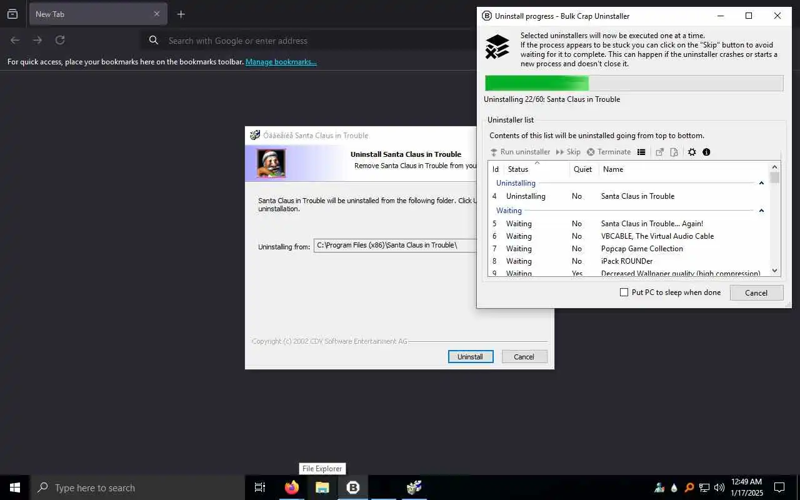The height and width of the screenshot is (500, 800).
Task: Click the Run uninstaller toolbar button
Action: (x=520, y=152)
